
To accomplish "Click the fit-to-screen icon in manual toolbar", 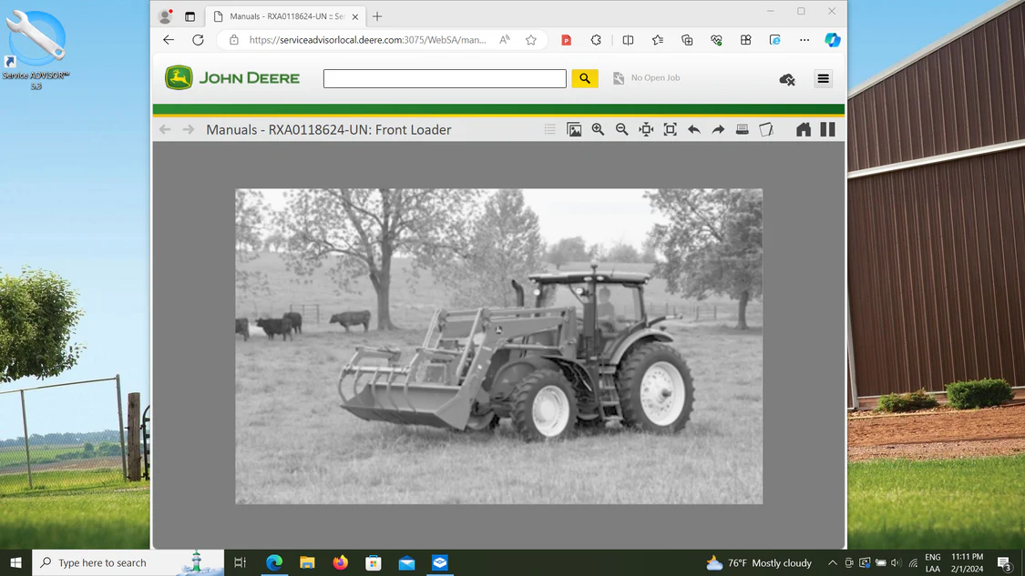I will pos(670,129).
